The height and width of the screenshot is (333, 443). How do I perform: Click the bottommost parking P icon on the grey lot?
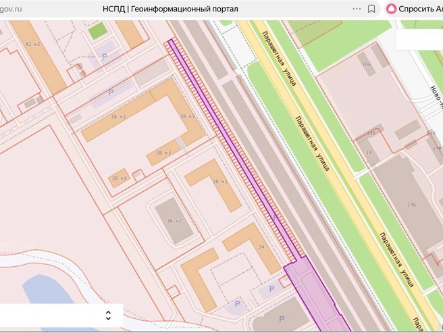tap(282, 319)
